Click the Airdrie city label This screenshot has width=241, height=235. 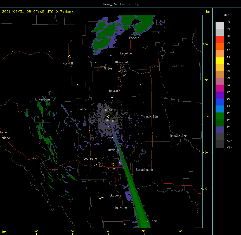113,150
